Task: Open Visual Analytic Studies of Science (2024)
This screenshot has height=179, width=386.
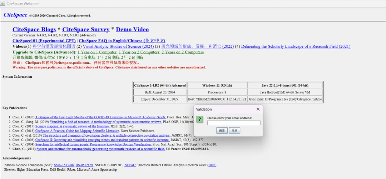Action: [118, 46]
